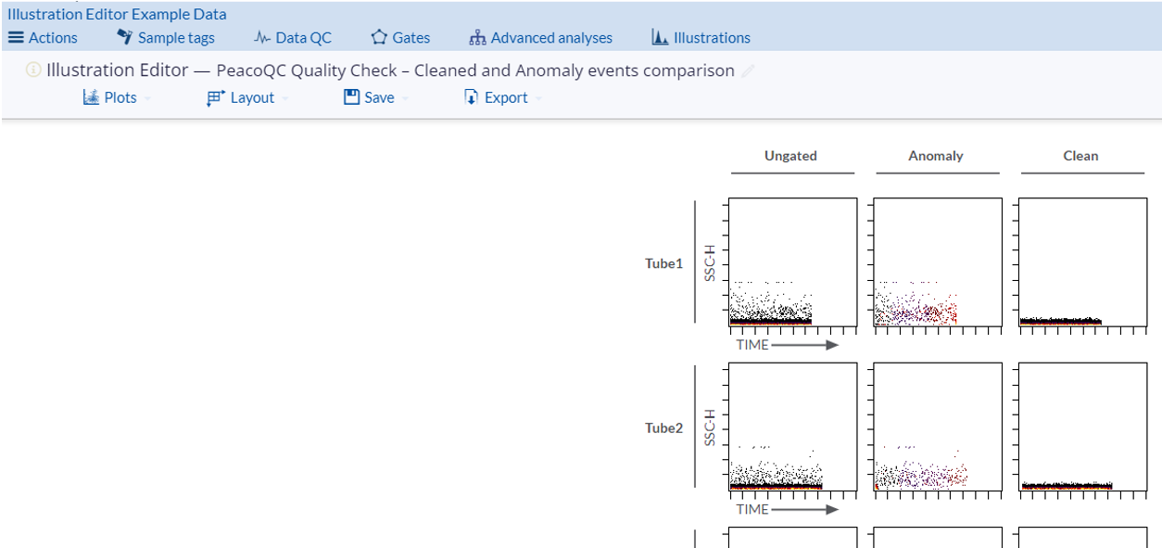1162x548 pixels.
Task: Click the Clean column header
Action: (x=1080, y=156)
